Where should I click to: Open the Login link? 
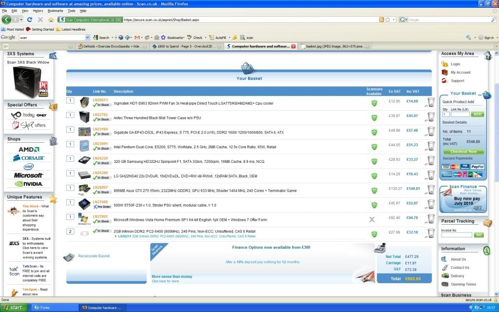click(x=456, y=64)
